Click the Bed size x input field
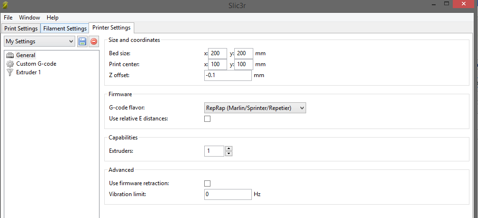The width and height of the screenshot is (478, 218). 218,53
